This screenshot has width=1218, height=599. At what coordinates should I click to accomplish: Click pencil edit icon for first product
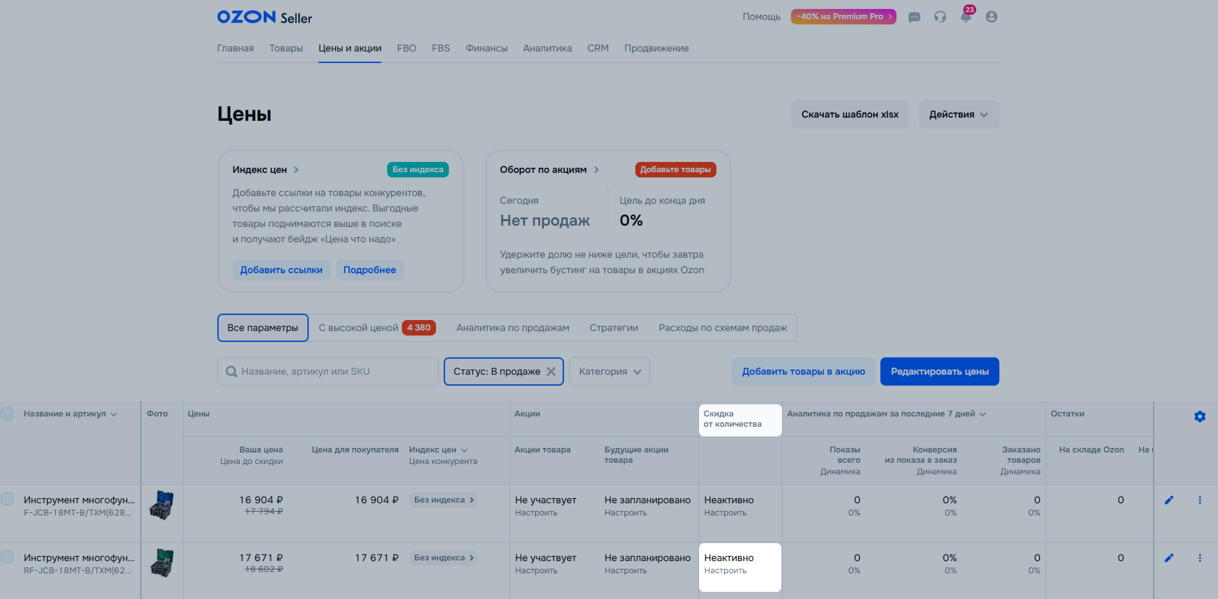[1169, 500]
